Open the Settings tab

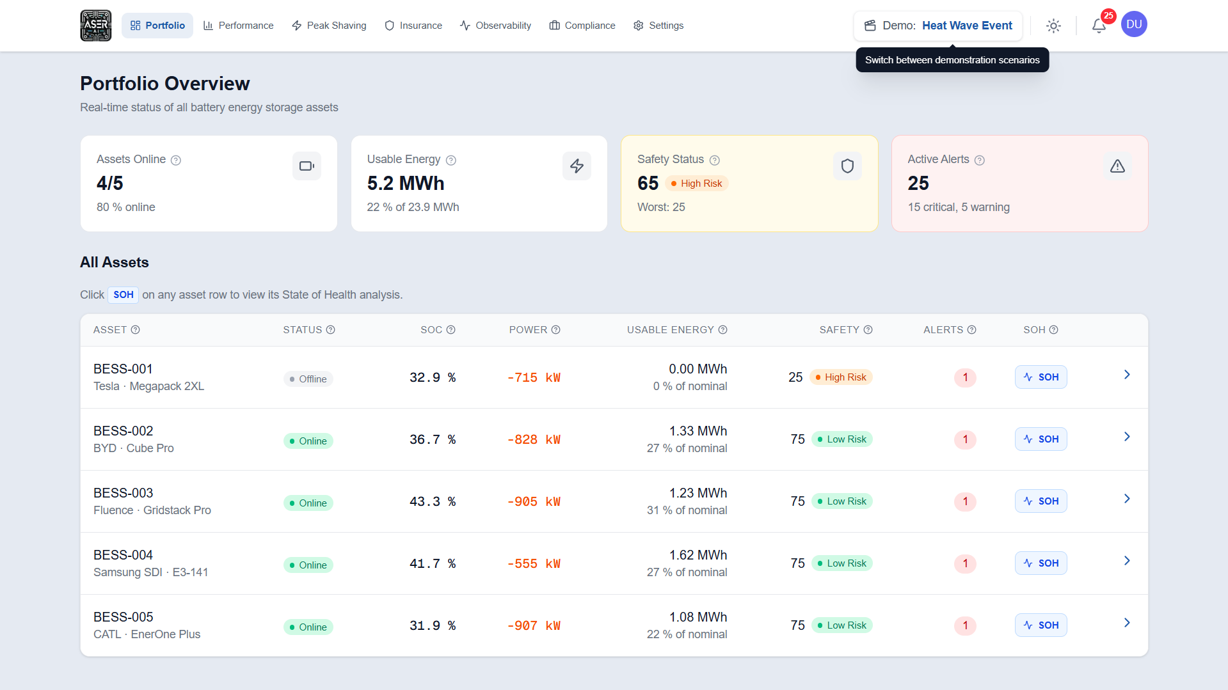pos(658,26)
